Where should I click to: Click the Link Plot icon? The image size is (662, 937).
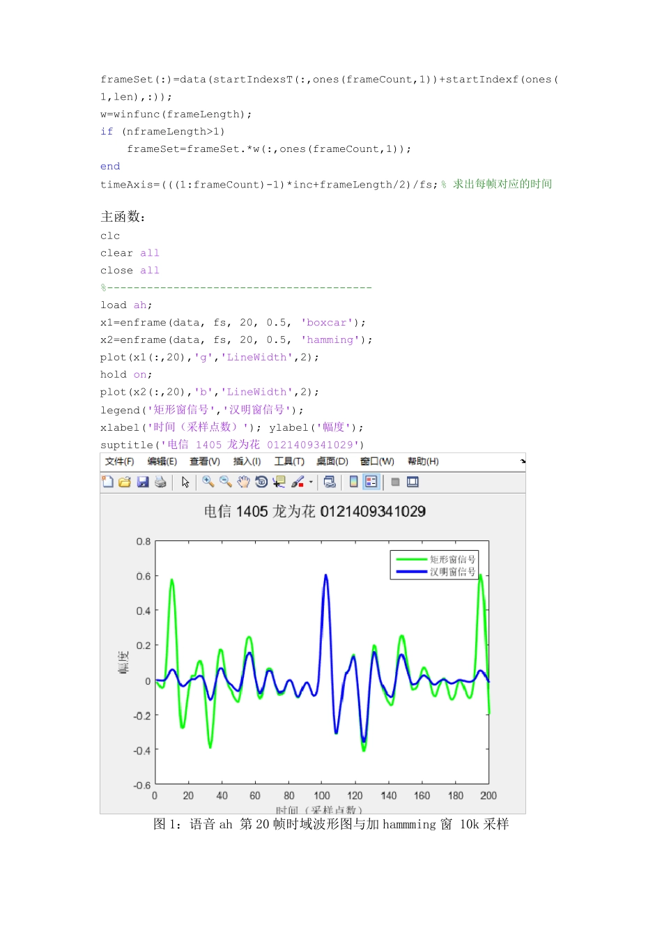[330, 482]
